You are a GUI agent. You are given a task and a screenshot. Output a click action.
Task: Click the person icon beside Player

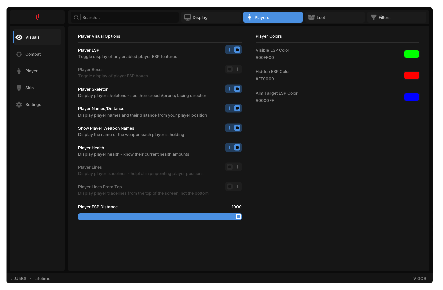click(x=19, y=71)
